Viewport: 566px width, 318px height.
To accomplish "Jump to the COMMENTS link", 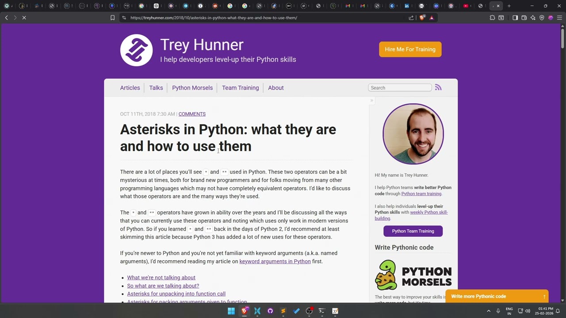I will click(192, 114).
